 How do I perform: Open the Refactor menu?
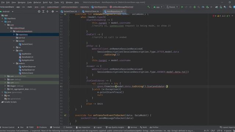37,3
